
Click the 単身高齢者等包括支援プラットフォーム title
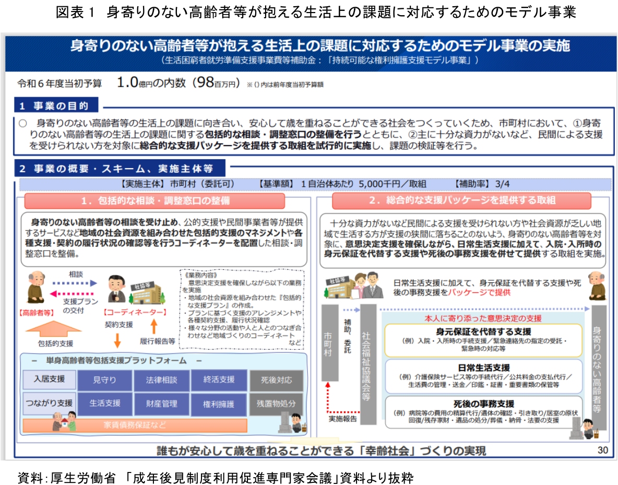pos(116,360)
